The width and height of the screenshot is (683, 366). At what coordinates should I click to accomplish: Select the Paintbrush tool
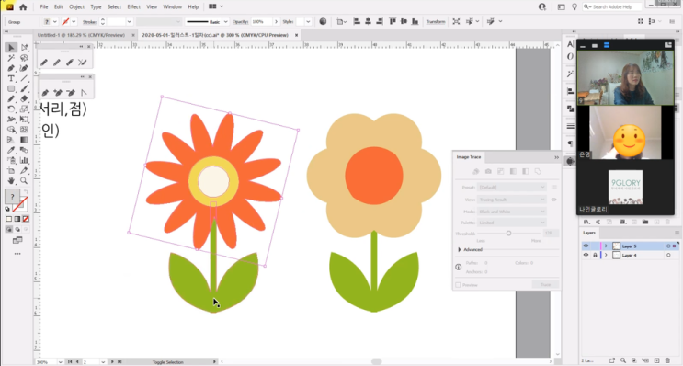(25, 89)
